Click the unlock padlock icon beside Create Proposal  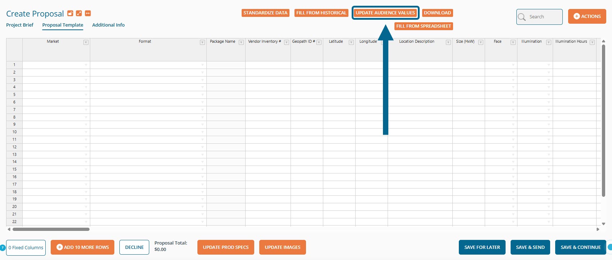point(70,13)
